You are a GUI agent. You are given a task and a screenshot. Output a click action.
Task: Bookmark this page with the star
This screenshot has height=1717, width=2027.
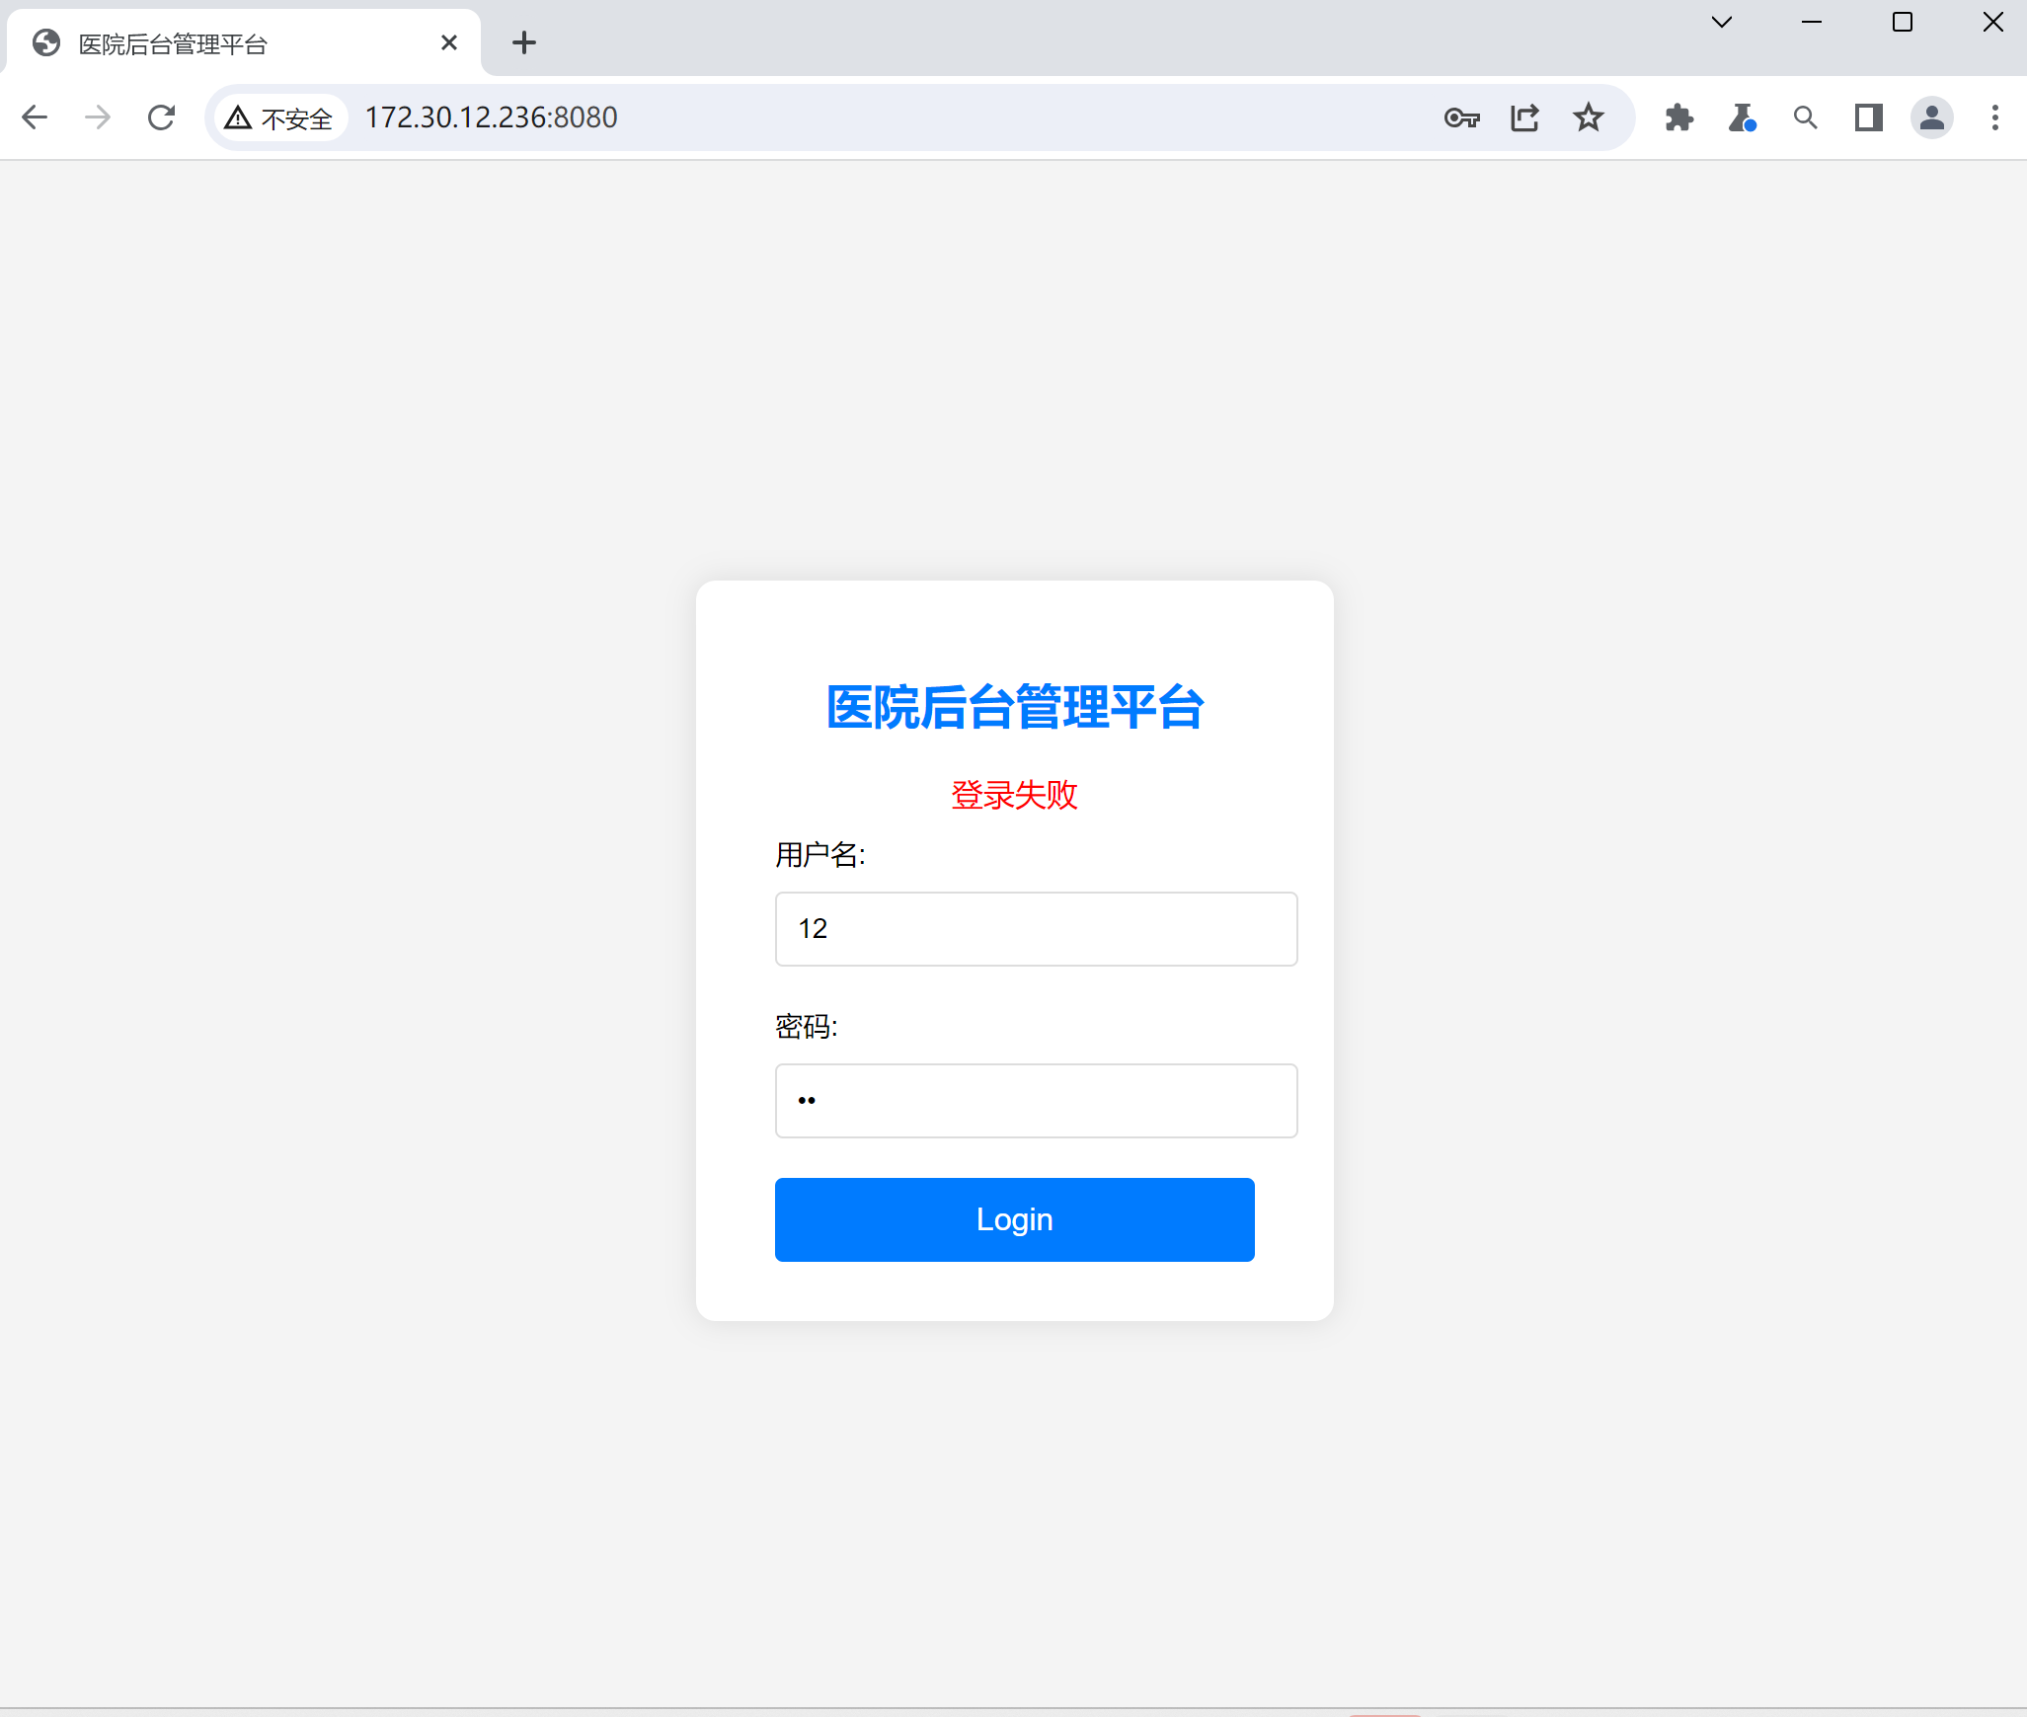(1588, 118)
